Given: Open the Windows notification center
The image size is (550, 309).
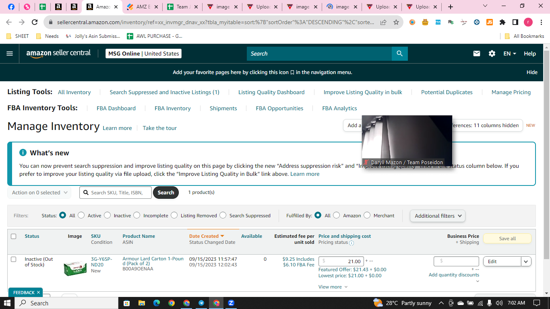Looking at the screenshot, I should coord(537,303).
